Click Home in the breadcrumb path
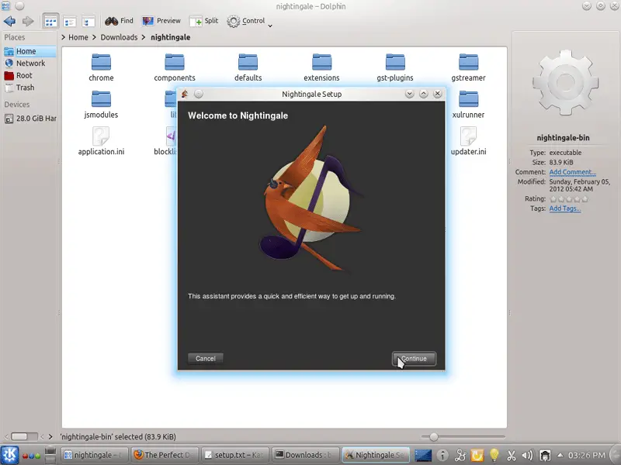621x465 pixels. click(78, 37)
